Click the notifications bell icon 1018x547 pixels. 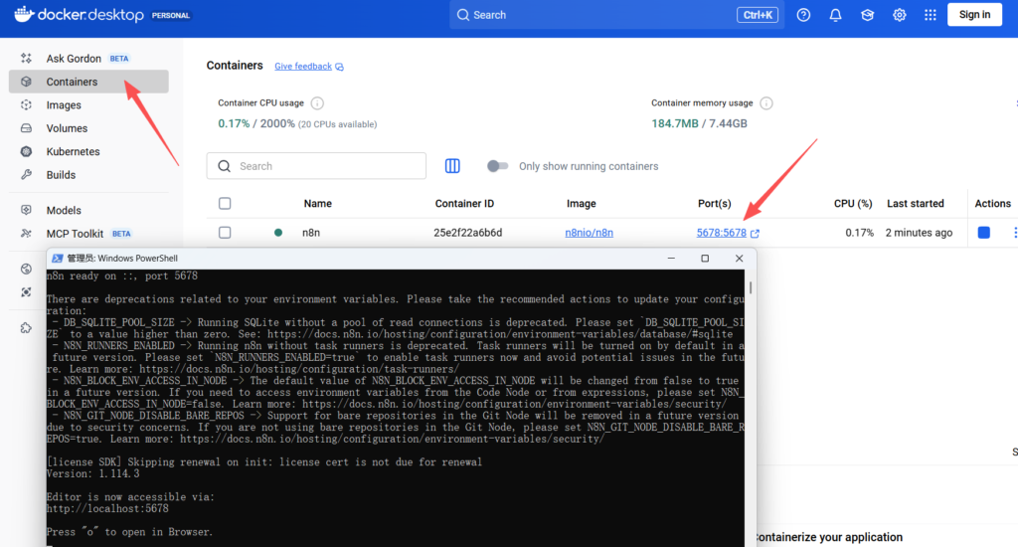click(835, 15)
